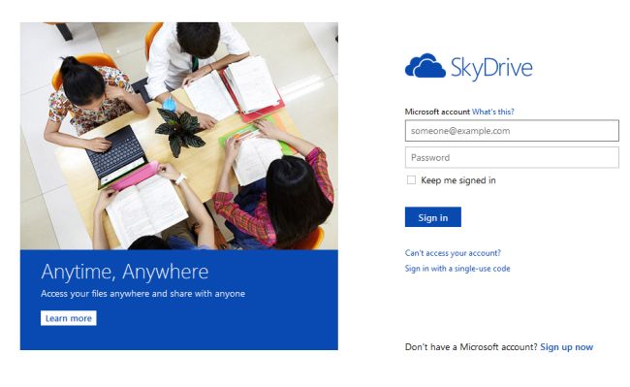
Task: Focus the Microsoft account email field
Action: click(x=512, y=131)
